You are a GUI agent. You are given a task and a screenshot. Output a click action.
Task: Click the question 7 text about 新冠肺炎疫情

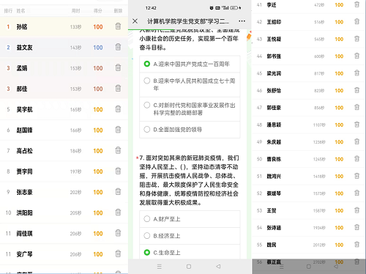pos(189,180)
